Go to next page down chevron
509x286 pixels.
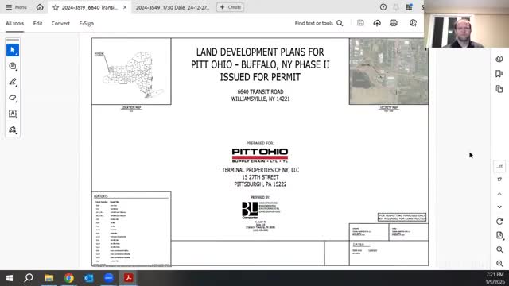click(499, 207)
